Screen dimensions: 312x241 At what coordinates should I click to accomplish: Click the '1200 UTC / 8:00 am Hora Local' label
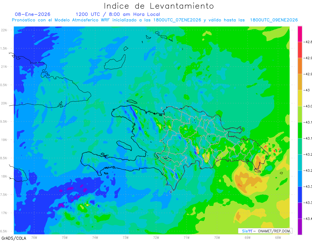tap(118, 14)
